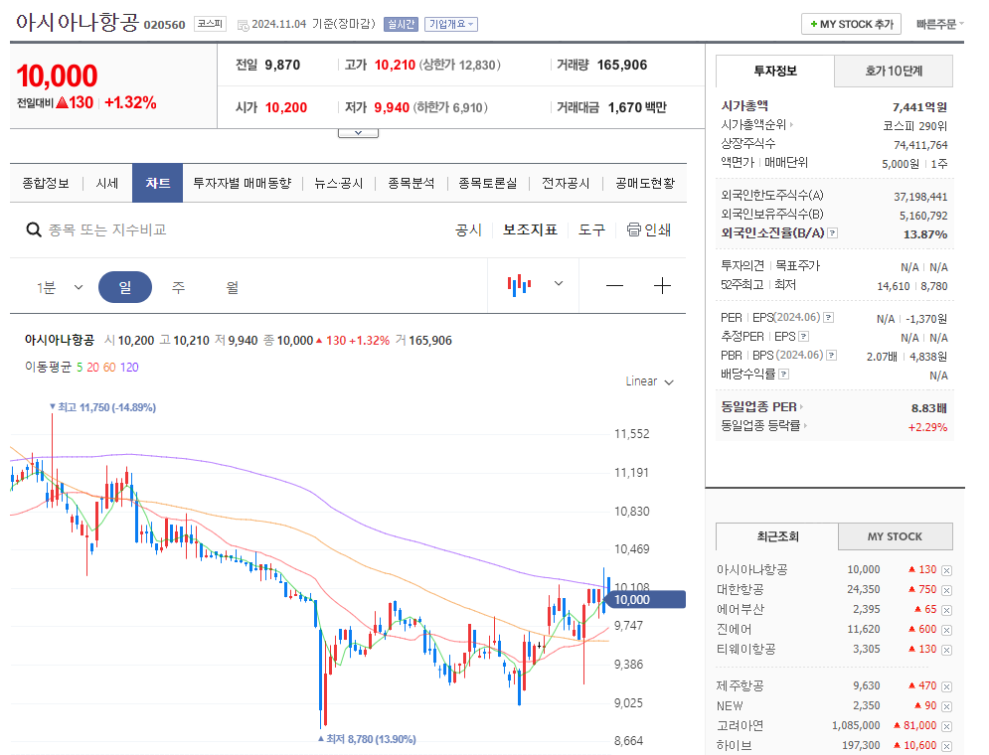Screen dimensions: 989x755
Task: Open the 보조지표 indicators menu
Action: [x=530, y=230]
